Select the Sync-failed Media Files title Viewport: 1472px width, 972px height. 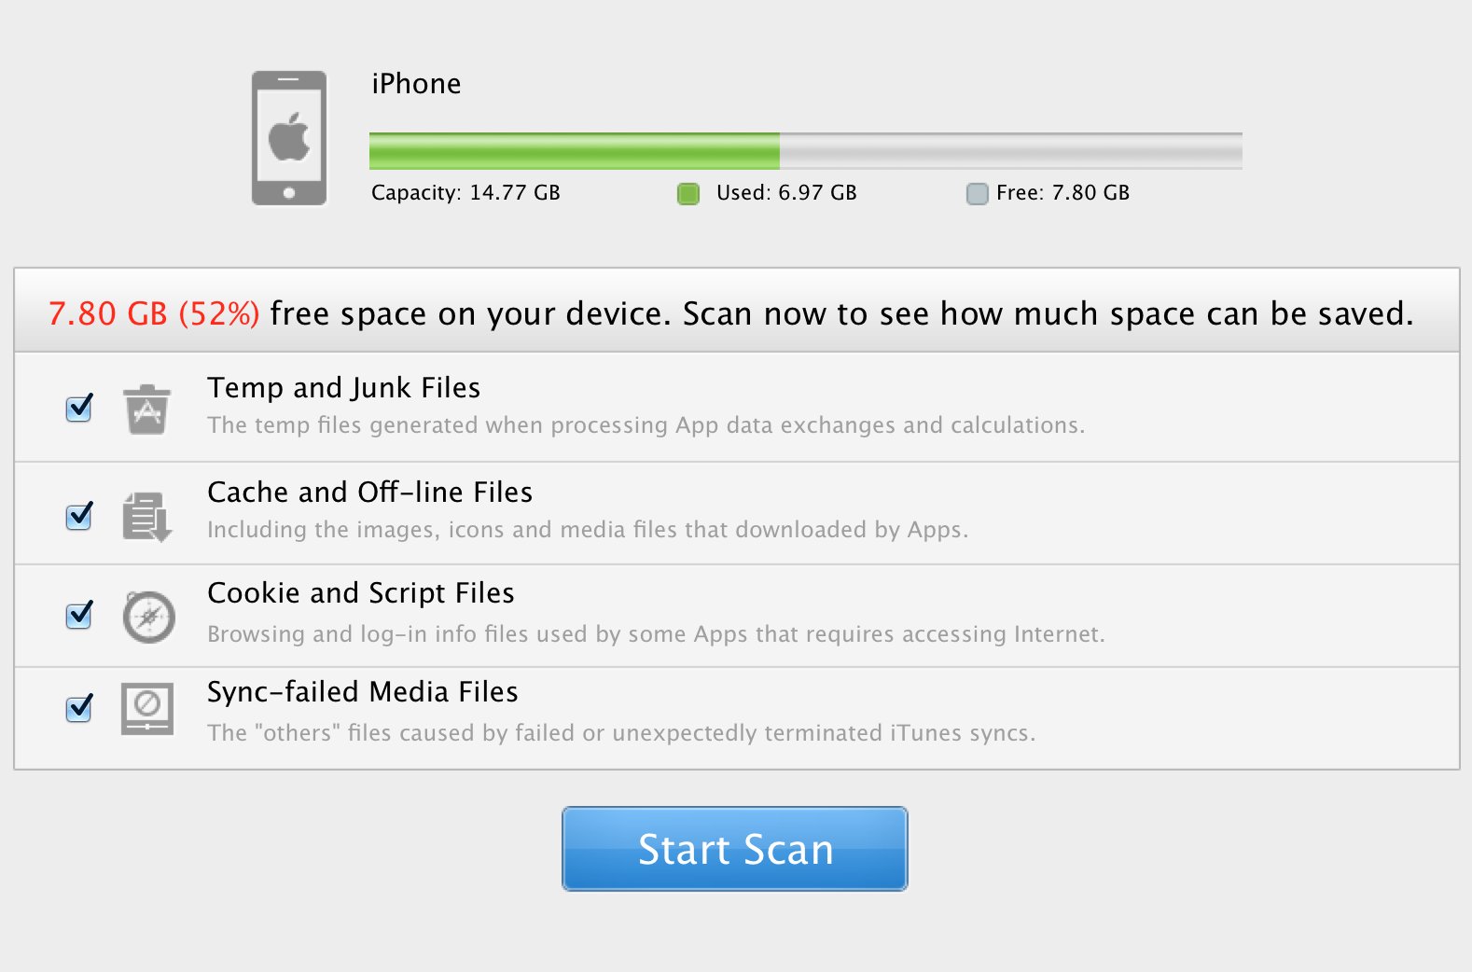(x=362, y=691)
